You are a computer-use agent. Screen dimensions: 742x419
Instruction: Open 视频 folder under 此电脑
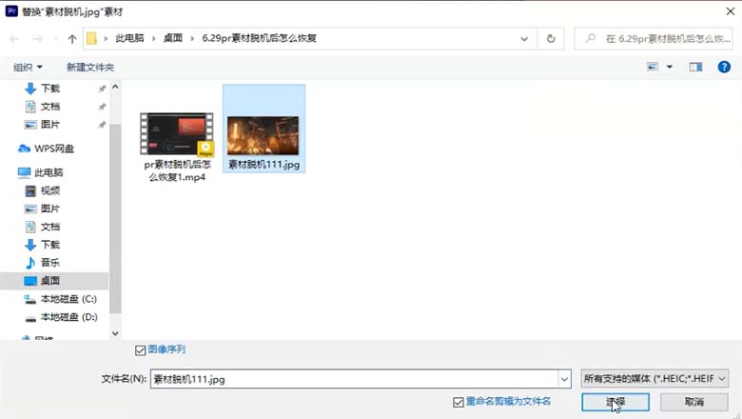(49, 190)
